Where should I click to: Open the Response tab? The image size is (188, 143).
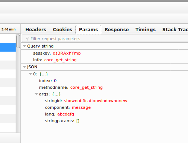117,30
